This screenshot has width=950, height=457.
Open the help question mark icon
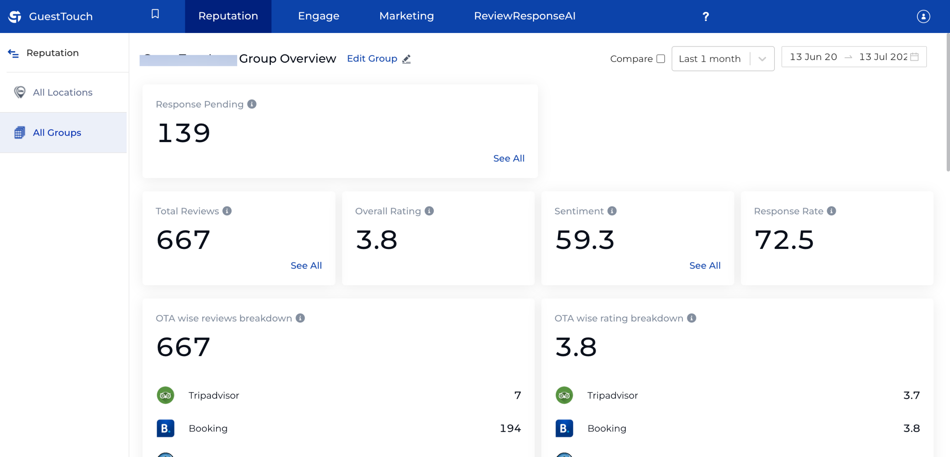tap(705, 16)
